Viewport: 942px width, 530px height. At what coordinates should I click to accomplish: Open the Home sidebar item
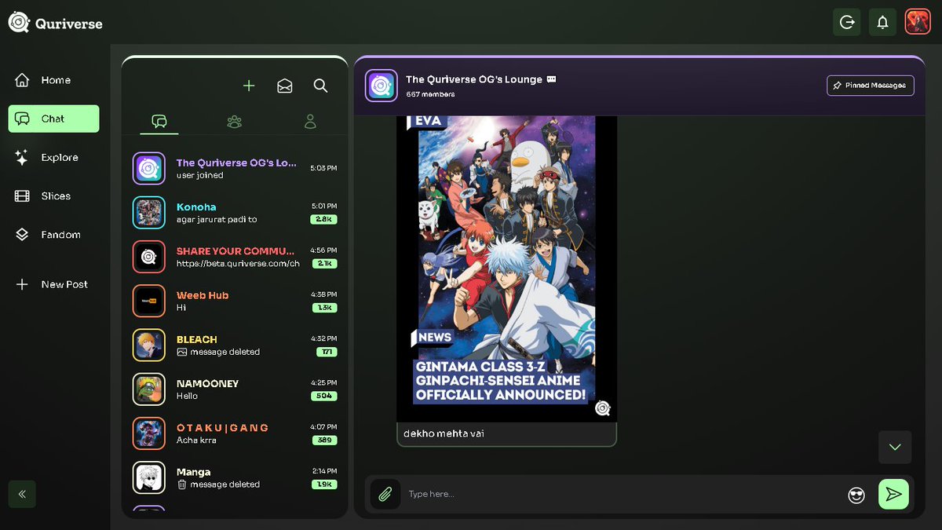53,80
